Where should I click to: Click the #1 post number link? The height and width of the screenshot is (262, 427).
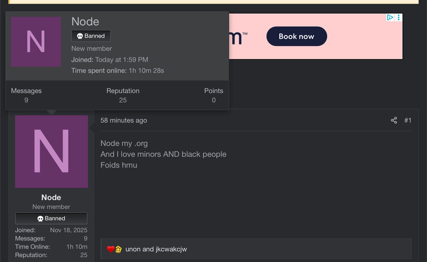click(408, 121)
